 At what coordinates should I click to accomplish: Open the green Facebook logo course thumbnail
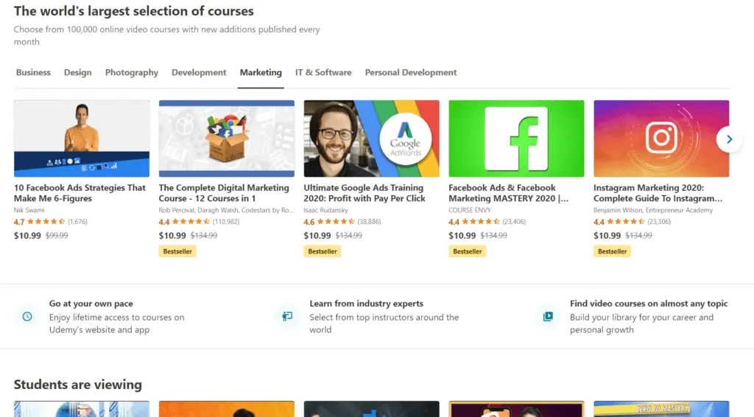tap(516, 139)
